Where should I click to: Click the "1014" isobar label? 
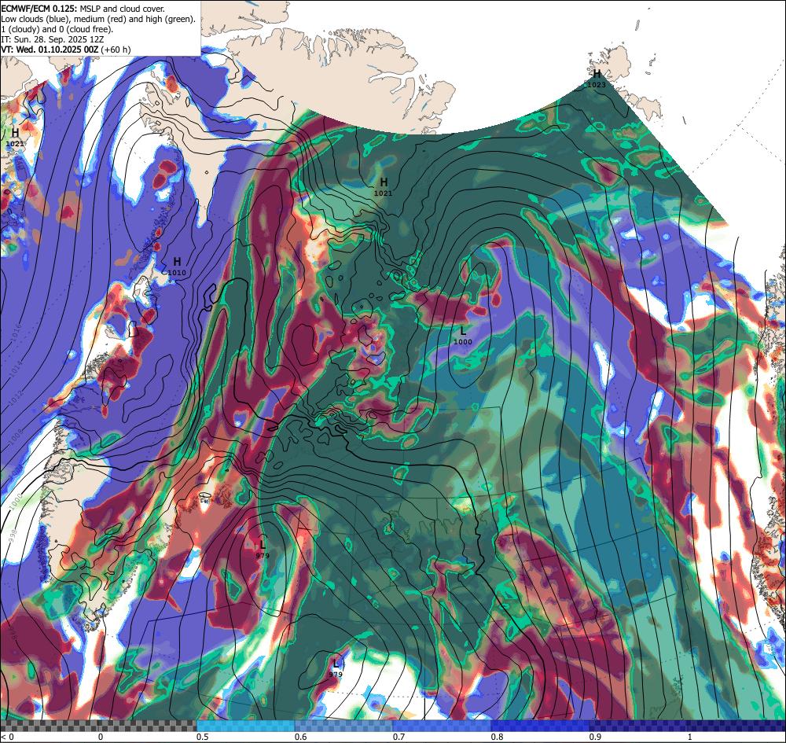pyautogui.click(x=17, y=367)
